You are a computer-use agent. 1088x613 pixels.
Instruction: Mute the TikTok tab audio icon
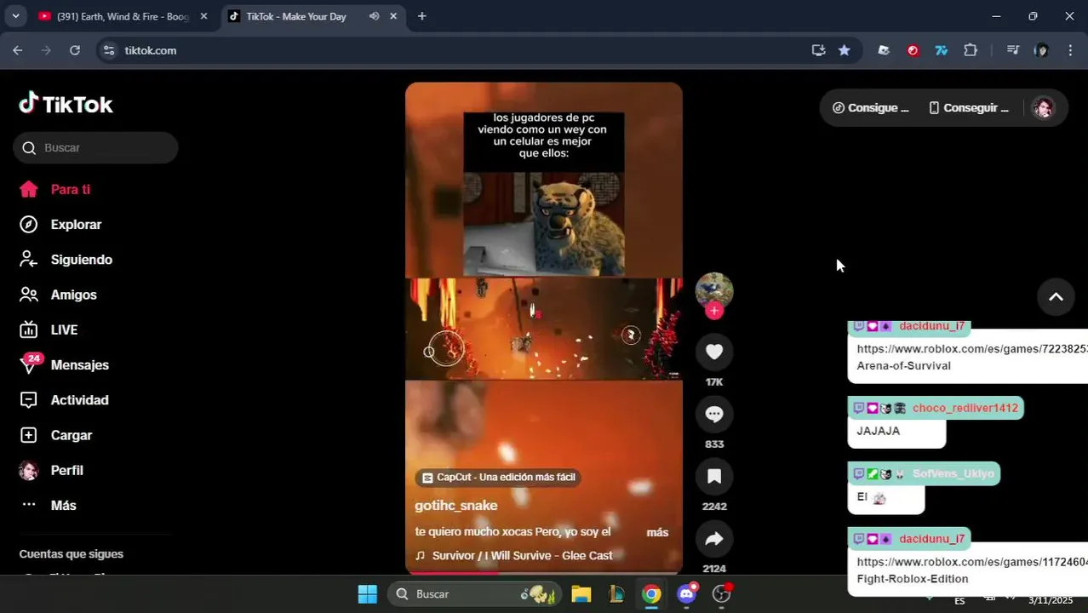[x=374, y=16]
